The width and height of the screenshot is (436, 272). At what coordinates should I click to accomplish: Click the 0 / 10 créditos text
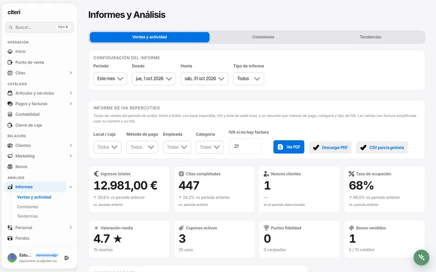[362, 250]
